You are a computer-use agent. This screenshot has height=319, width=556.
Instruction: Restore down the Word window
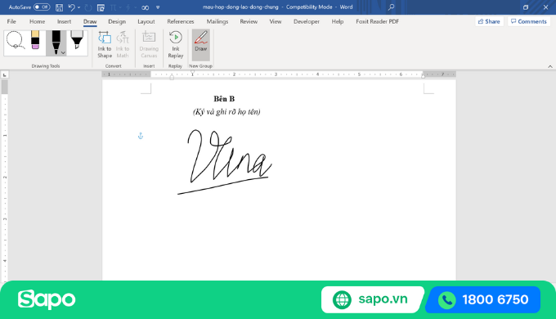526,7
